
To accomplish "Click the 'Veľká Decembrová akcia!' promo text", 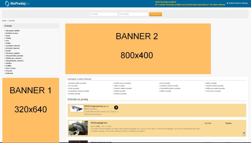I will coord(165,2).
